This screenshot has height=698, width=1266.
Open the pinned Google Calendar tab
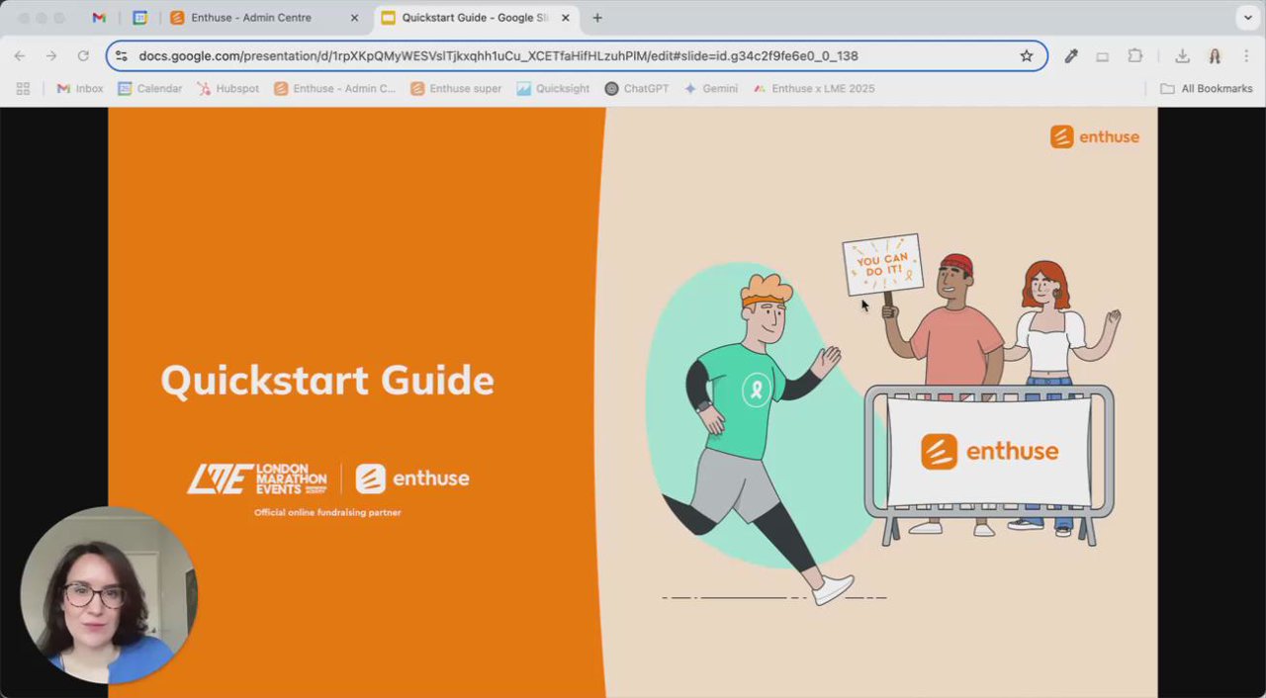tap(140, 18)
